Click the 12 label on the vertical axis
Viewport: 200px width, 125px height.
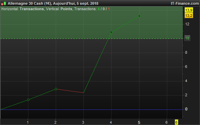pos(187,24)
